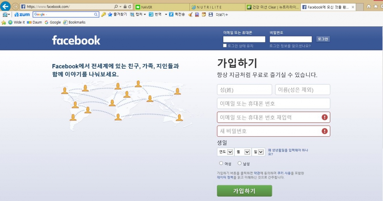Open the Daum bookmark
Screen dimensions: 383x201
pyautogui.click(x=34, y=22)
